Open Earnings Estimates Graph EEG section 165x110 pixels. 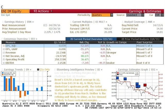(137, 69)
